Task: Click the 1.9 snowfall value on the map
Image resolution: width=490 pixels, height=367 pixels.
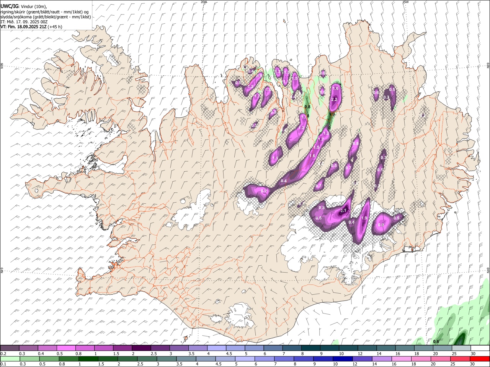Action: 364,218
